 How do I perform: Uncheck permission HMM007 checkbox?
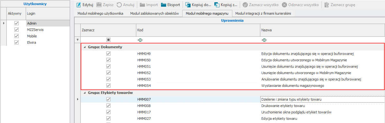(108, 99)
